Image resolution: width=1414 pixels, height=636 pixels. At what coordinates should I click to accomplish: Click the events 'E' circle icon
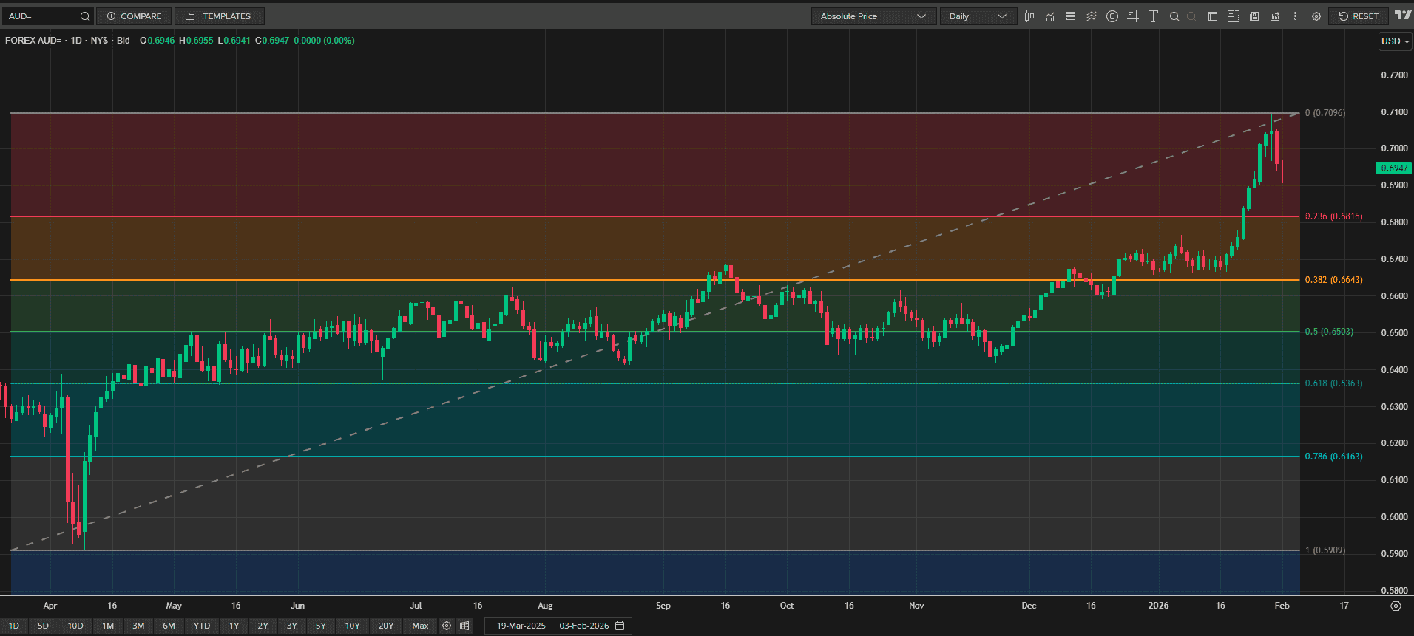click(x=1112, y=16)
